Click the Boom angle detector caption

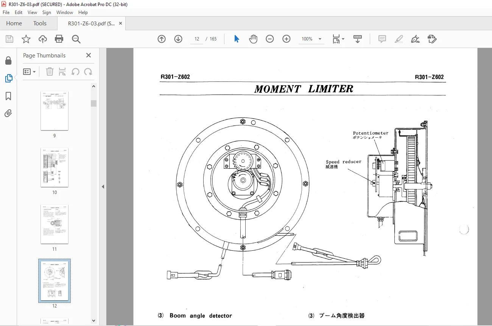coord(201,316)
